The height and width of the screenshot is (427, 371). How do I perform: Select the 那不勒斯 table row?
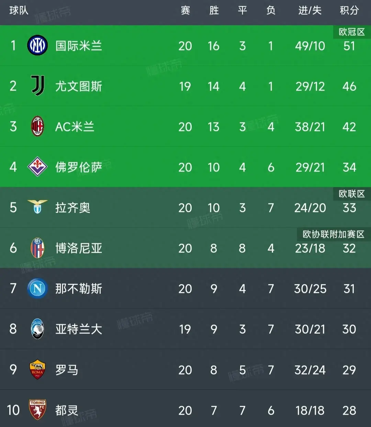pos(185,288)
